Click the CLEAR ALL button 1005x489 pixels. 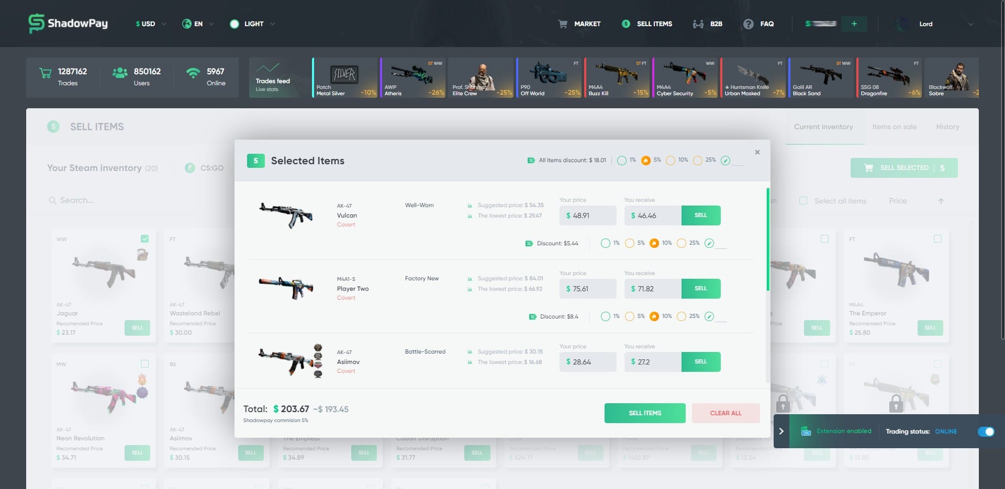pyautogui.click(x=725, y=413)
